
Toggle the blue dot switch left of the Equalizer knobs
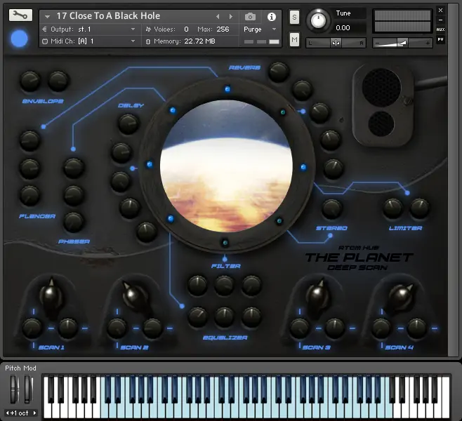182,306
